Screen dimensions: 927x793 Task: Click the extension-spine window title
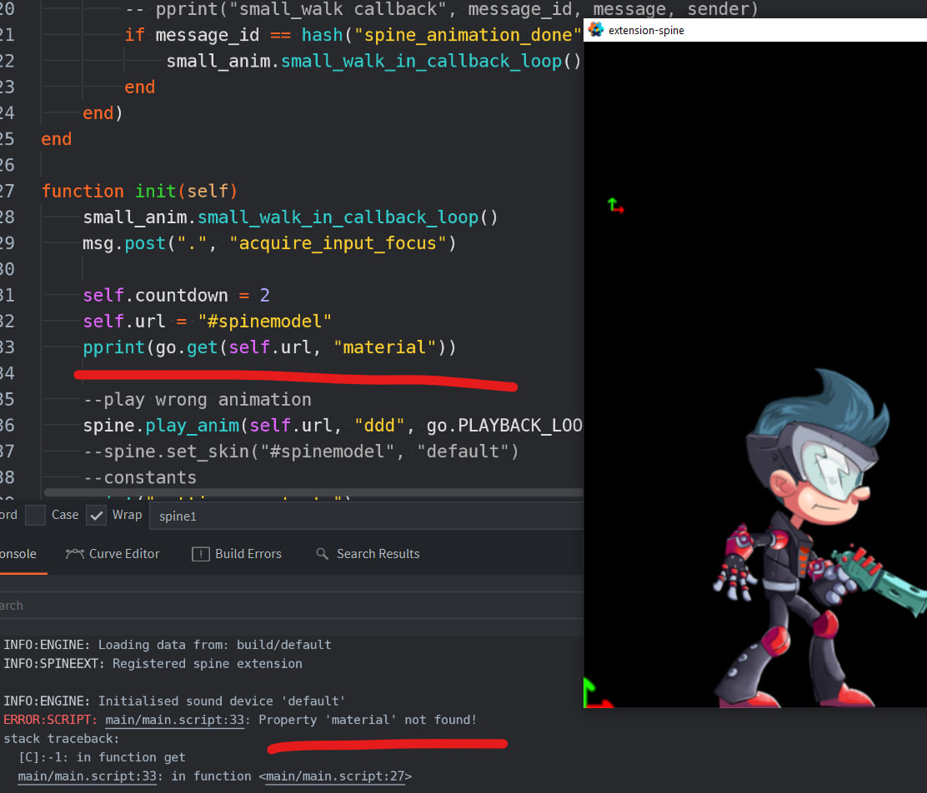tap(646, 30)
